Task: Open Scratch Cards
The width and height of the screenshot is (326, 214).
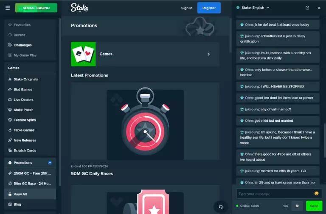Action: tap(30, 151)
